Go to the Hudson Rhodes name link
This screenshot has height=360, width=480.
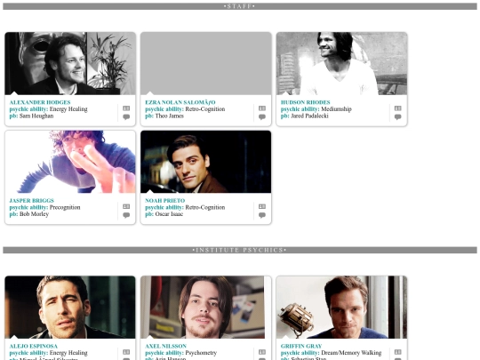(x=306, y=102)
